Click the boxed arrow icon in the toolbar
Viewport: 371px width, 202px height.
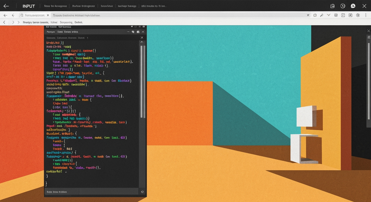click(x=350, y=15)
